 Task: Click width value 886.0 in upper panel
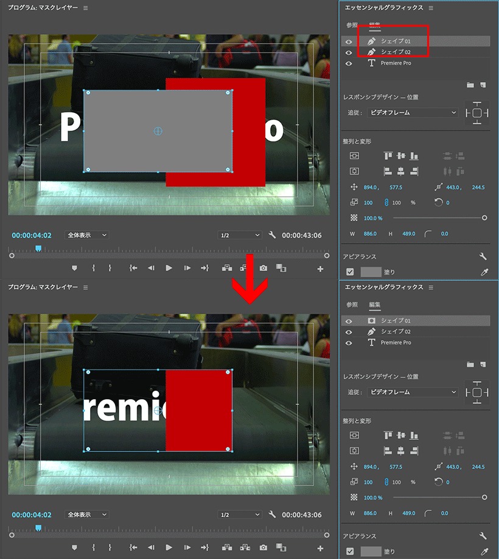click(370, 234)
